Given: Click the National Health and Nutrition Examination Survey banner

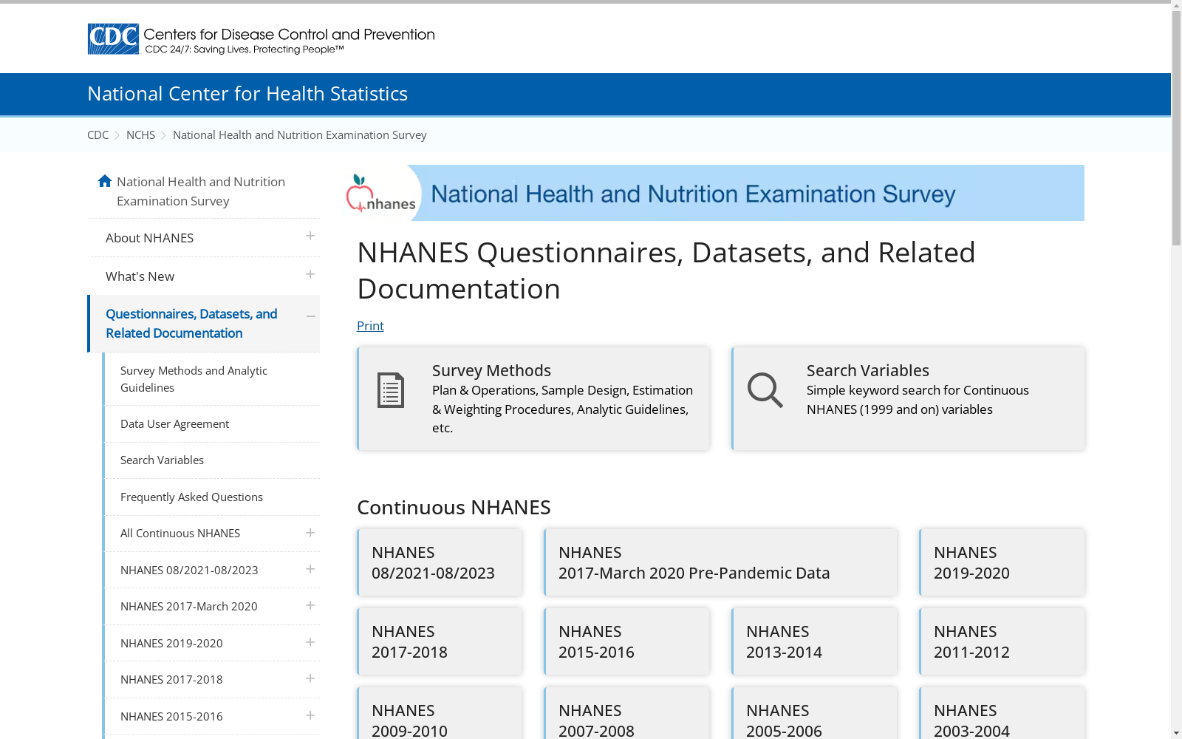Looking at the screenshot, I should coord(714,193).
